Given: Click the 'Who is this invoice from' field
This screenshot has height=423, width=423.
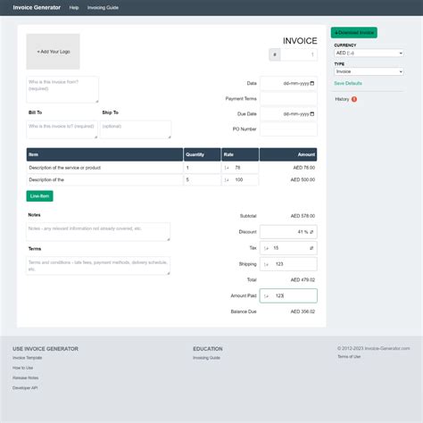Looking at the screenshot, I should tap(62, 89).
